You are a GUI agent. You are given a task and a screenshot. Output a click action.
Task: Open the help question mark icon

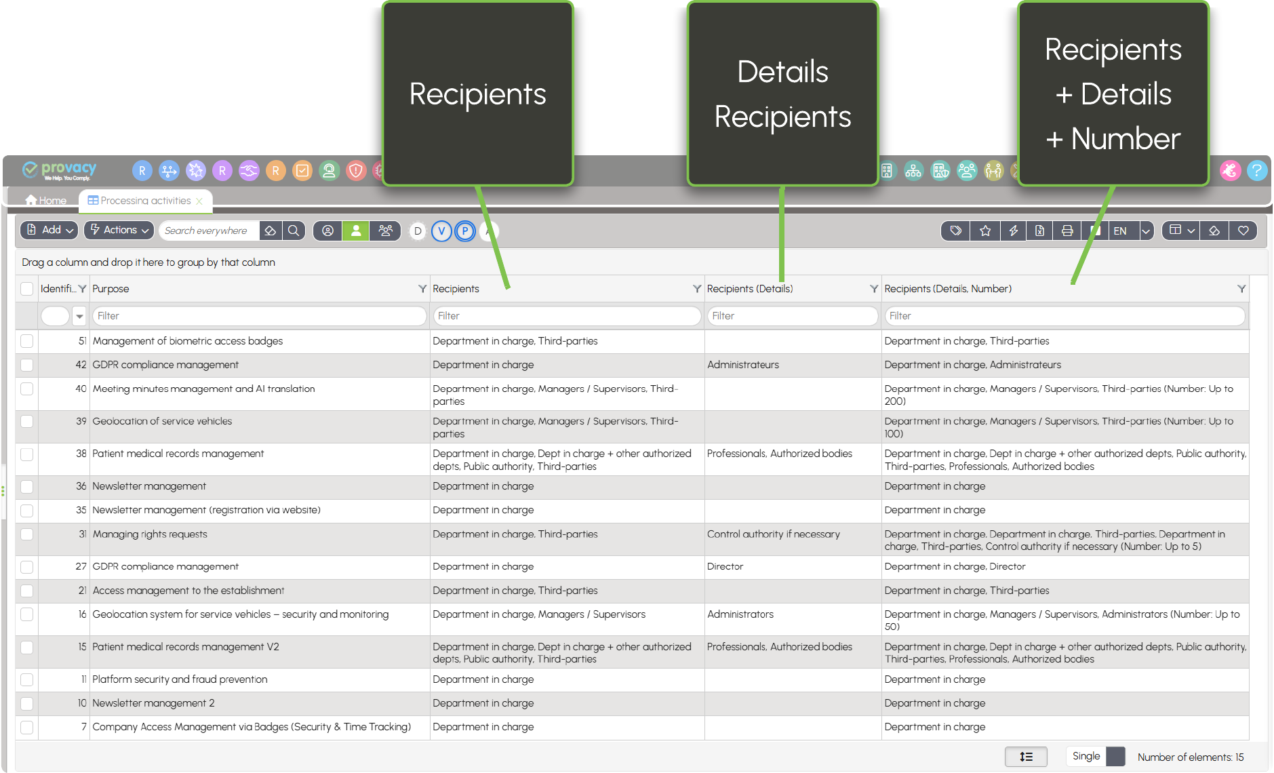(1256, 171)
